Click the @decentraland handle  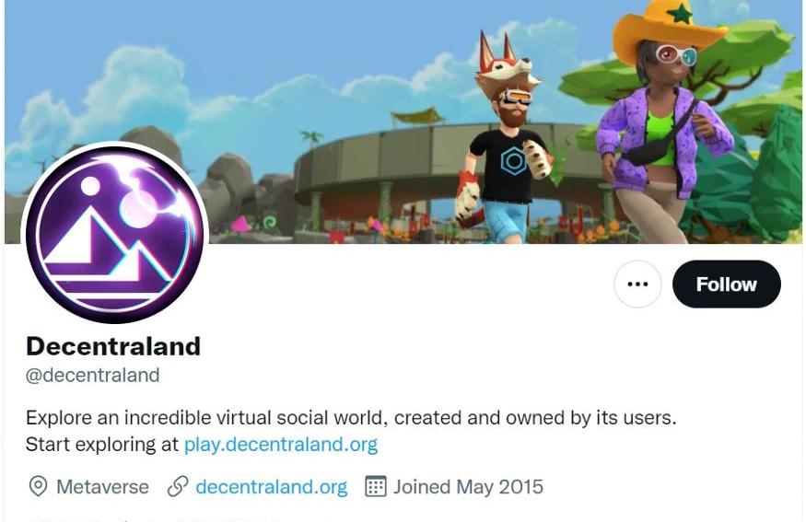click(92, 375)
